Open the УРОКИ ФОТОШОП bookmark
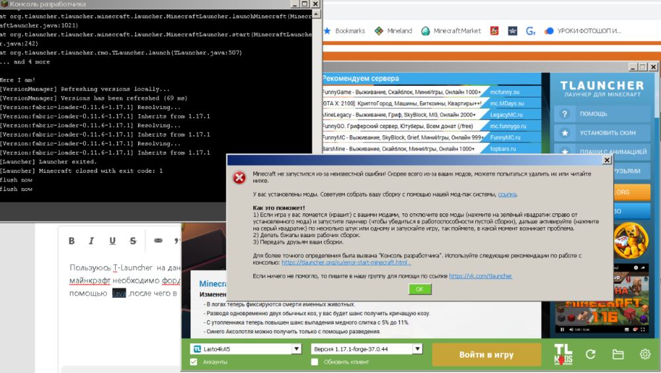This screenshot has width=661, height=373. point(583,31)
